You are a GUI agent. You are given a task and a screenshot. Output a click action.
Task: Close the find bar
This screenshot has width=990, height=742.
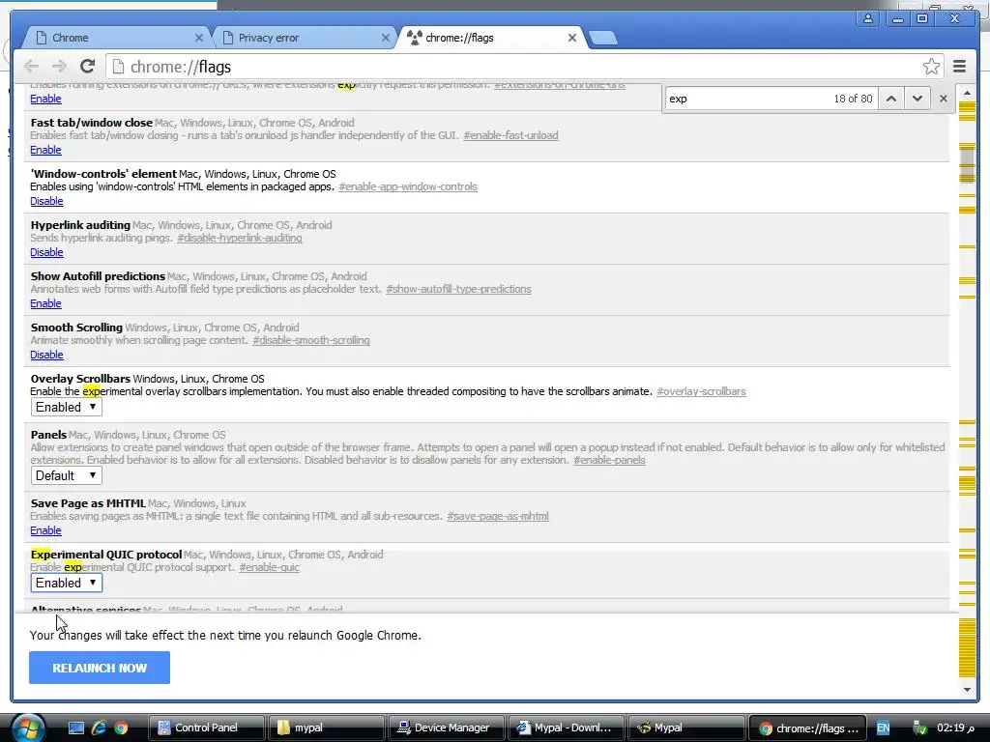click(x=944, y=99)
